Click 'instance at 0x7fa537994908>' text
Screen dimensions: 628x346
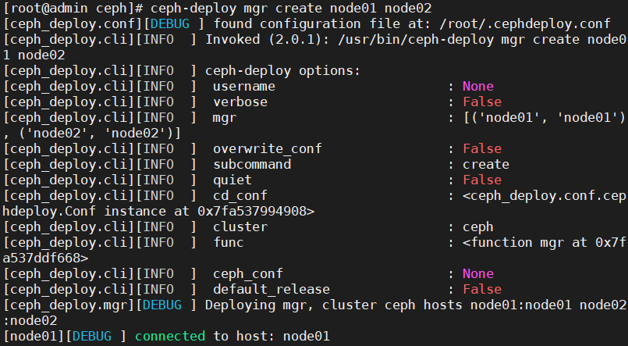point(210,212)
